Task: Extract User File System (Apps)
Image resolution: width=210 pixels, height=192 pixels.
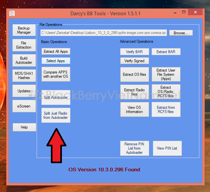Action: [x=166, y=74]
